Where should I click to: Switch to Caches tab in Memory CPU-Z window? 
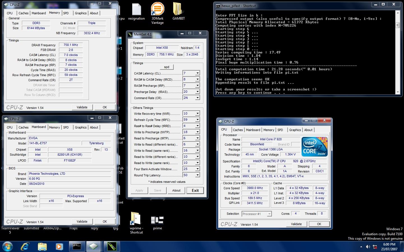23,13
